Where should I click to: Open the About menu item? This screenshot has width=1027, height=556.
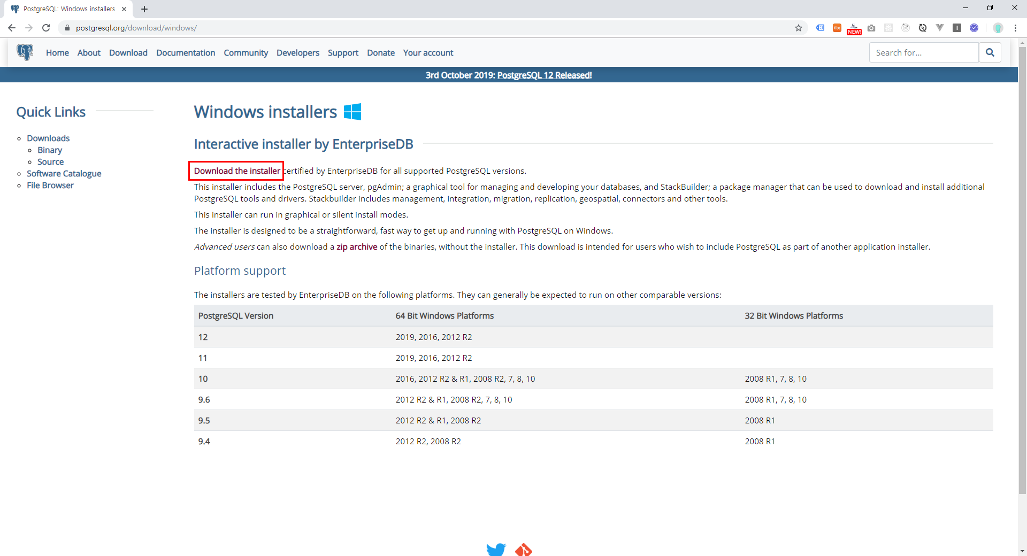pos(89,52)
